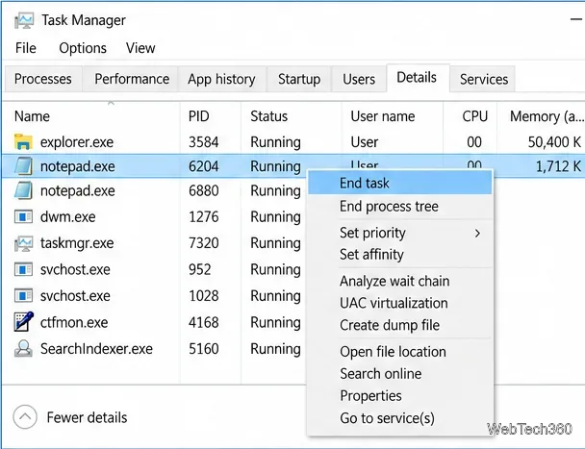Click the ctfmon.exe pen icon
The height and width of the screenshot is (449, 585).
[x=24, y=322]
